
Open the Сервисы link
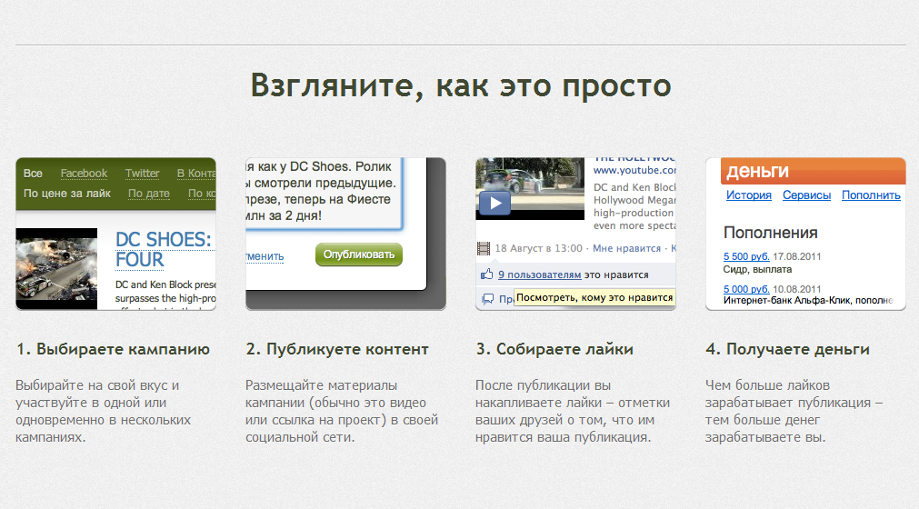tap(806, 195)
